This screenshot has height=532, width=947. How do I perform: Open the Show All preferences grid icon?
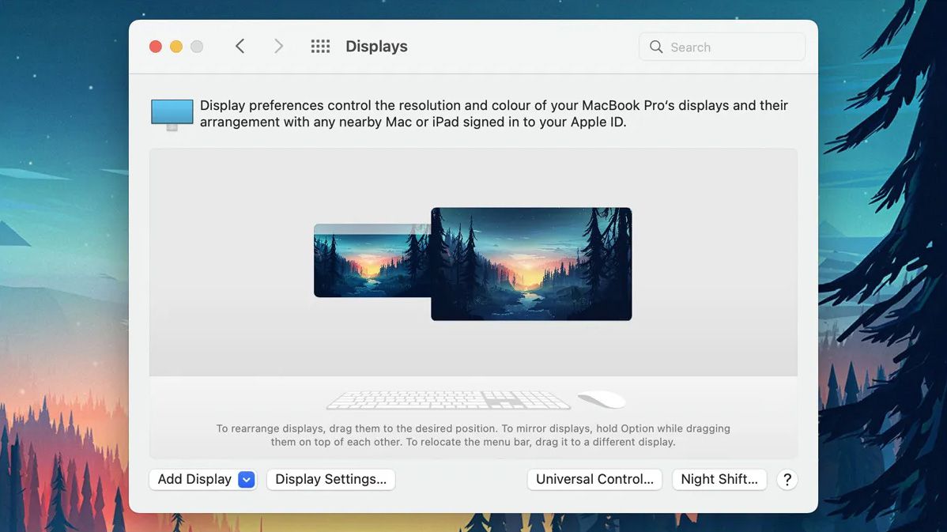[x=320, y=46]
